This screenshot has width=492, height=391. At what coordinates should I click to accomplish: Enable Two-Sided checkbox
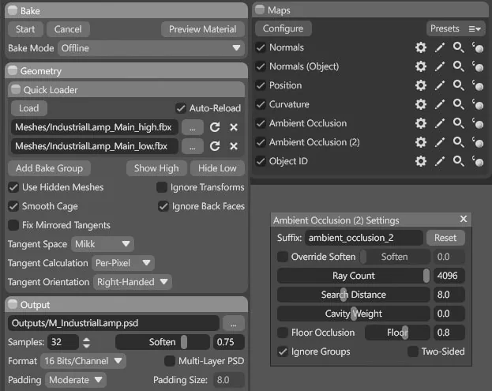coord(412,352)
